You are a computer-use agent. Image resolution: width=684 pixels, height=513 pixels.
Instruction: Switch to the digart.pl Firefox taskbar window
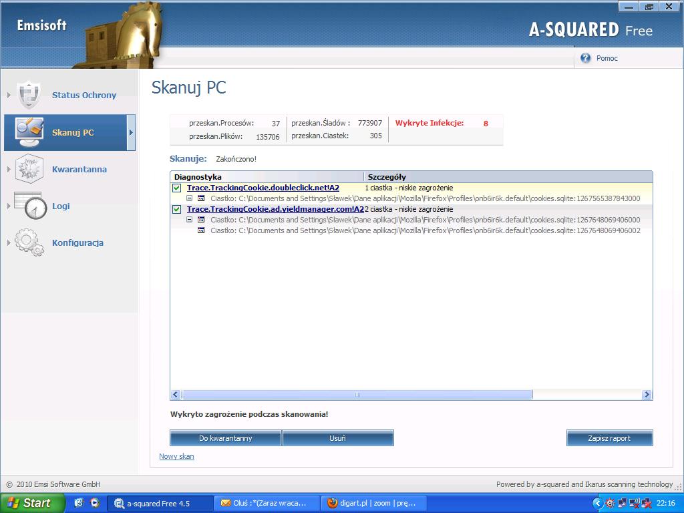374,504
